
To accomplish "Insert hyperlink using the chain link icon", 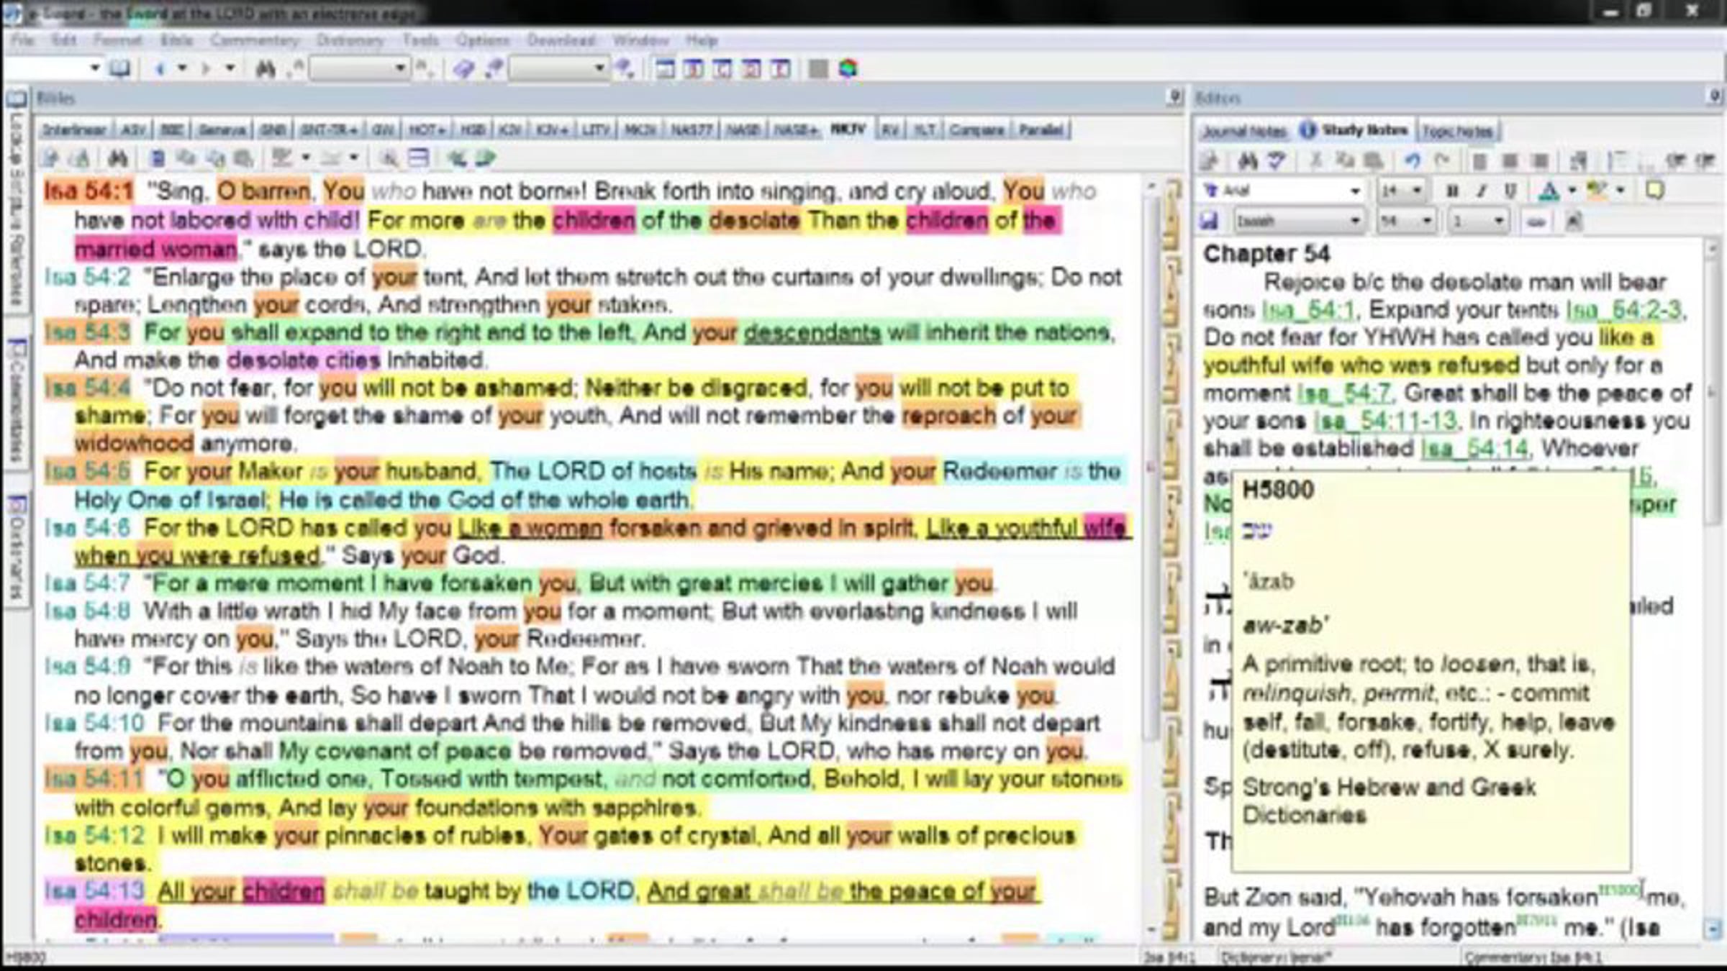I will click(1535, 222).
